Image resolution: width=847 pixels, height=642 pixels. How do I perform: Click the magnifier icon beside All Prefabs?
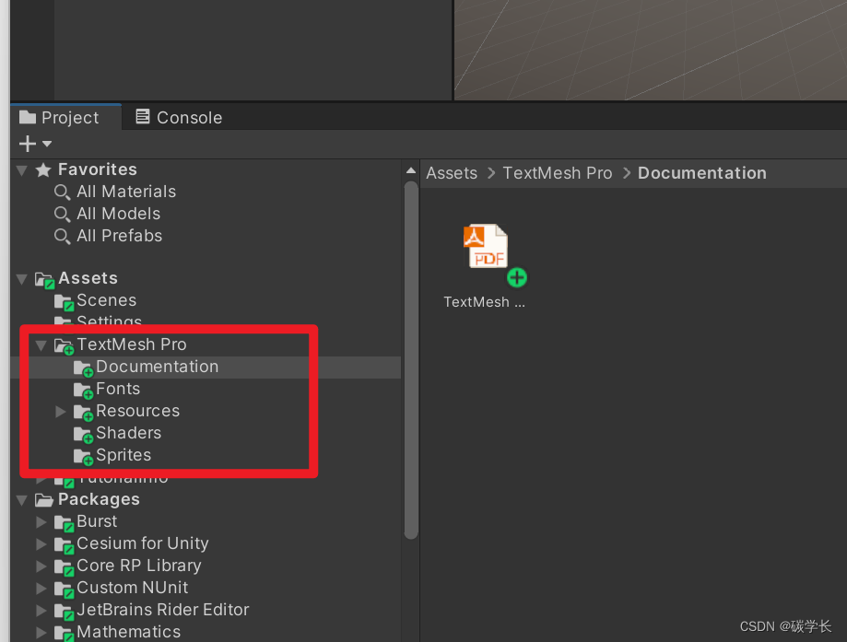[62, 237]
